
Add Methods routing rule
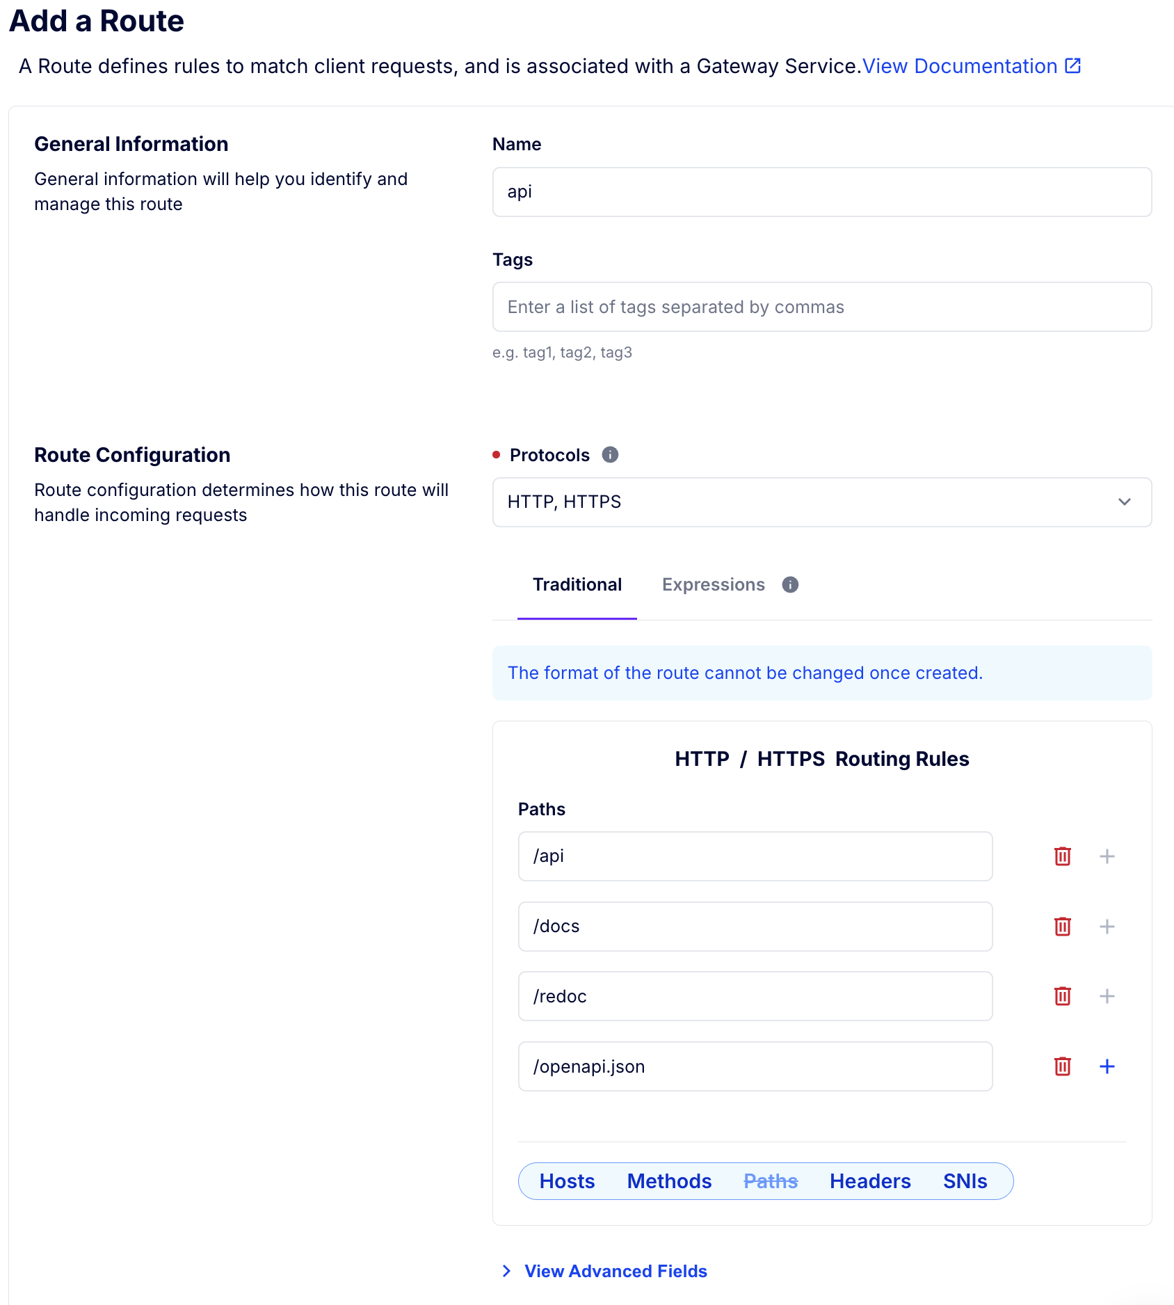[x=669, y=1181]
